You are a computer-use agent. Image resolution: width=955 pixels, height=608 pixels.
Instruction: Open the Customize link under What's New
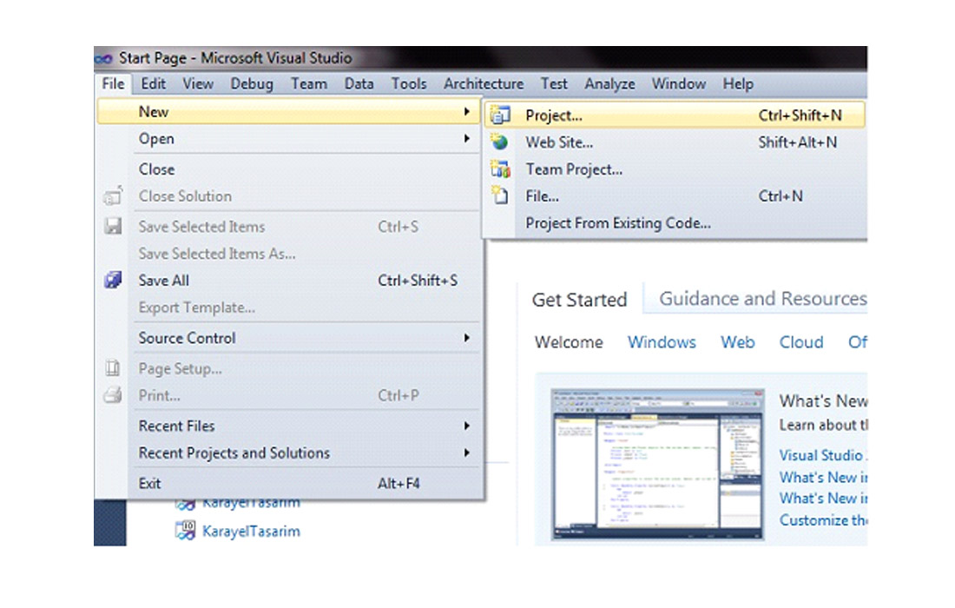[823, 519]
